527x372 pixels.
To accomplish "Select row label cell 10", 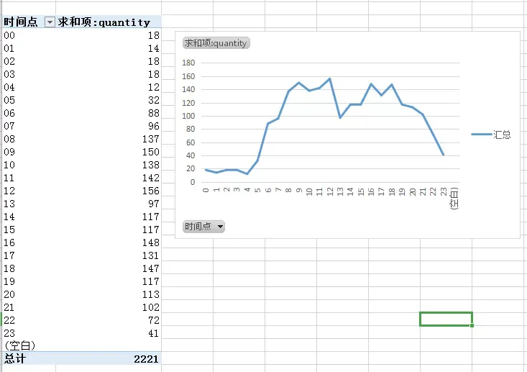I will pyautogui.click(x=29, y=165).
